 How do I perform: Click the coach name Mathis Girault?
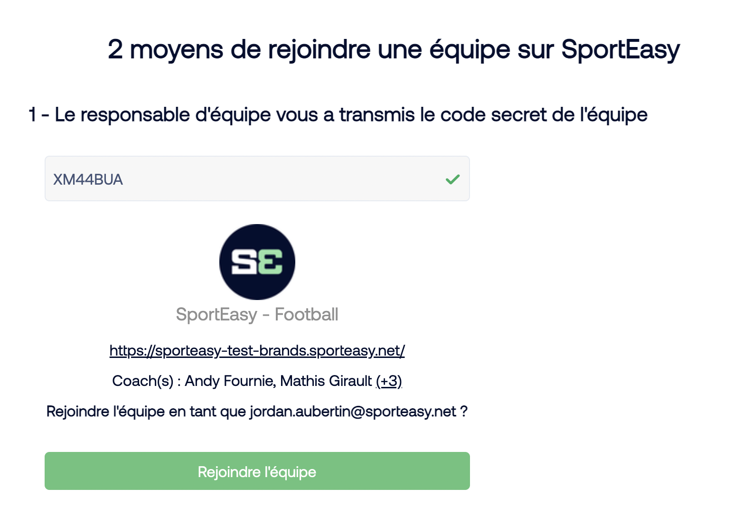326,381
